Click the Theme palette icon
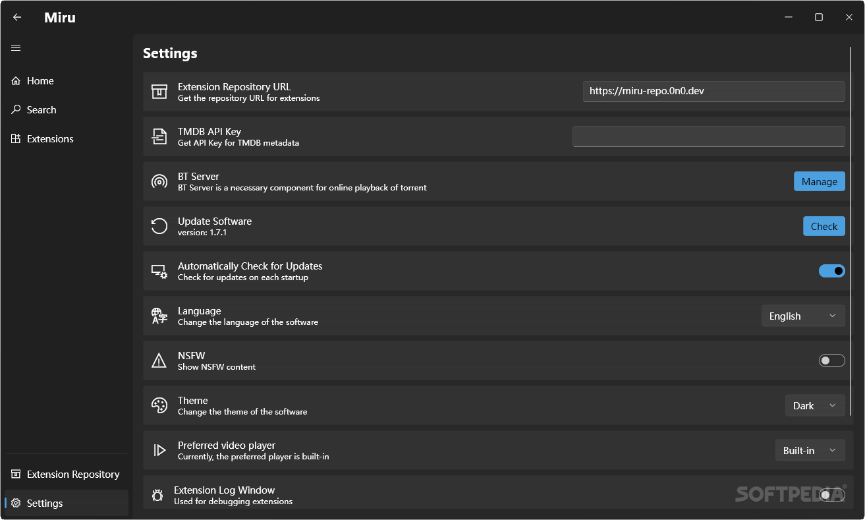Viewport: 865px width, 520px height. click(159, 405)
